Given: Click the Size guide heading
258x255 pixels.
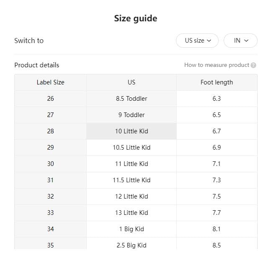Looking at the screenshot, I should (136, 18).
